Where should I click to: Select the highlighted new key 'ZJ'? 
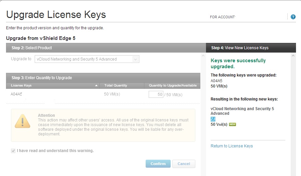pyautogui.click(x=213, y=119)
